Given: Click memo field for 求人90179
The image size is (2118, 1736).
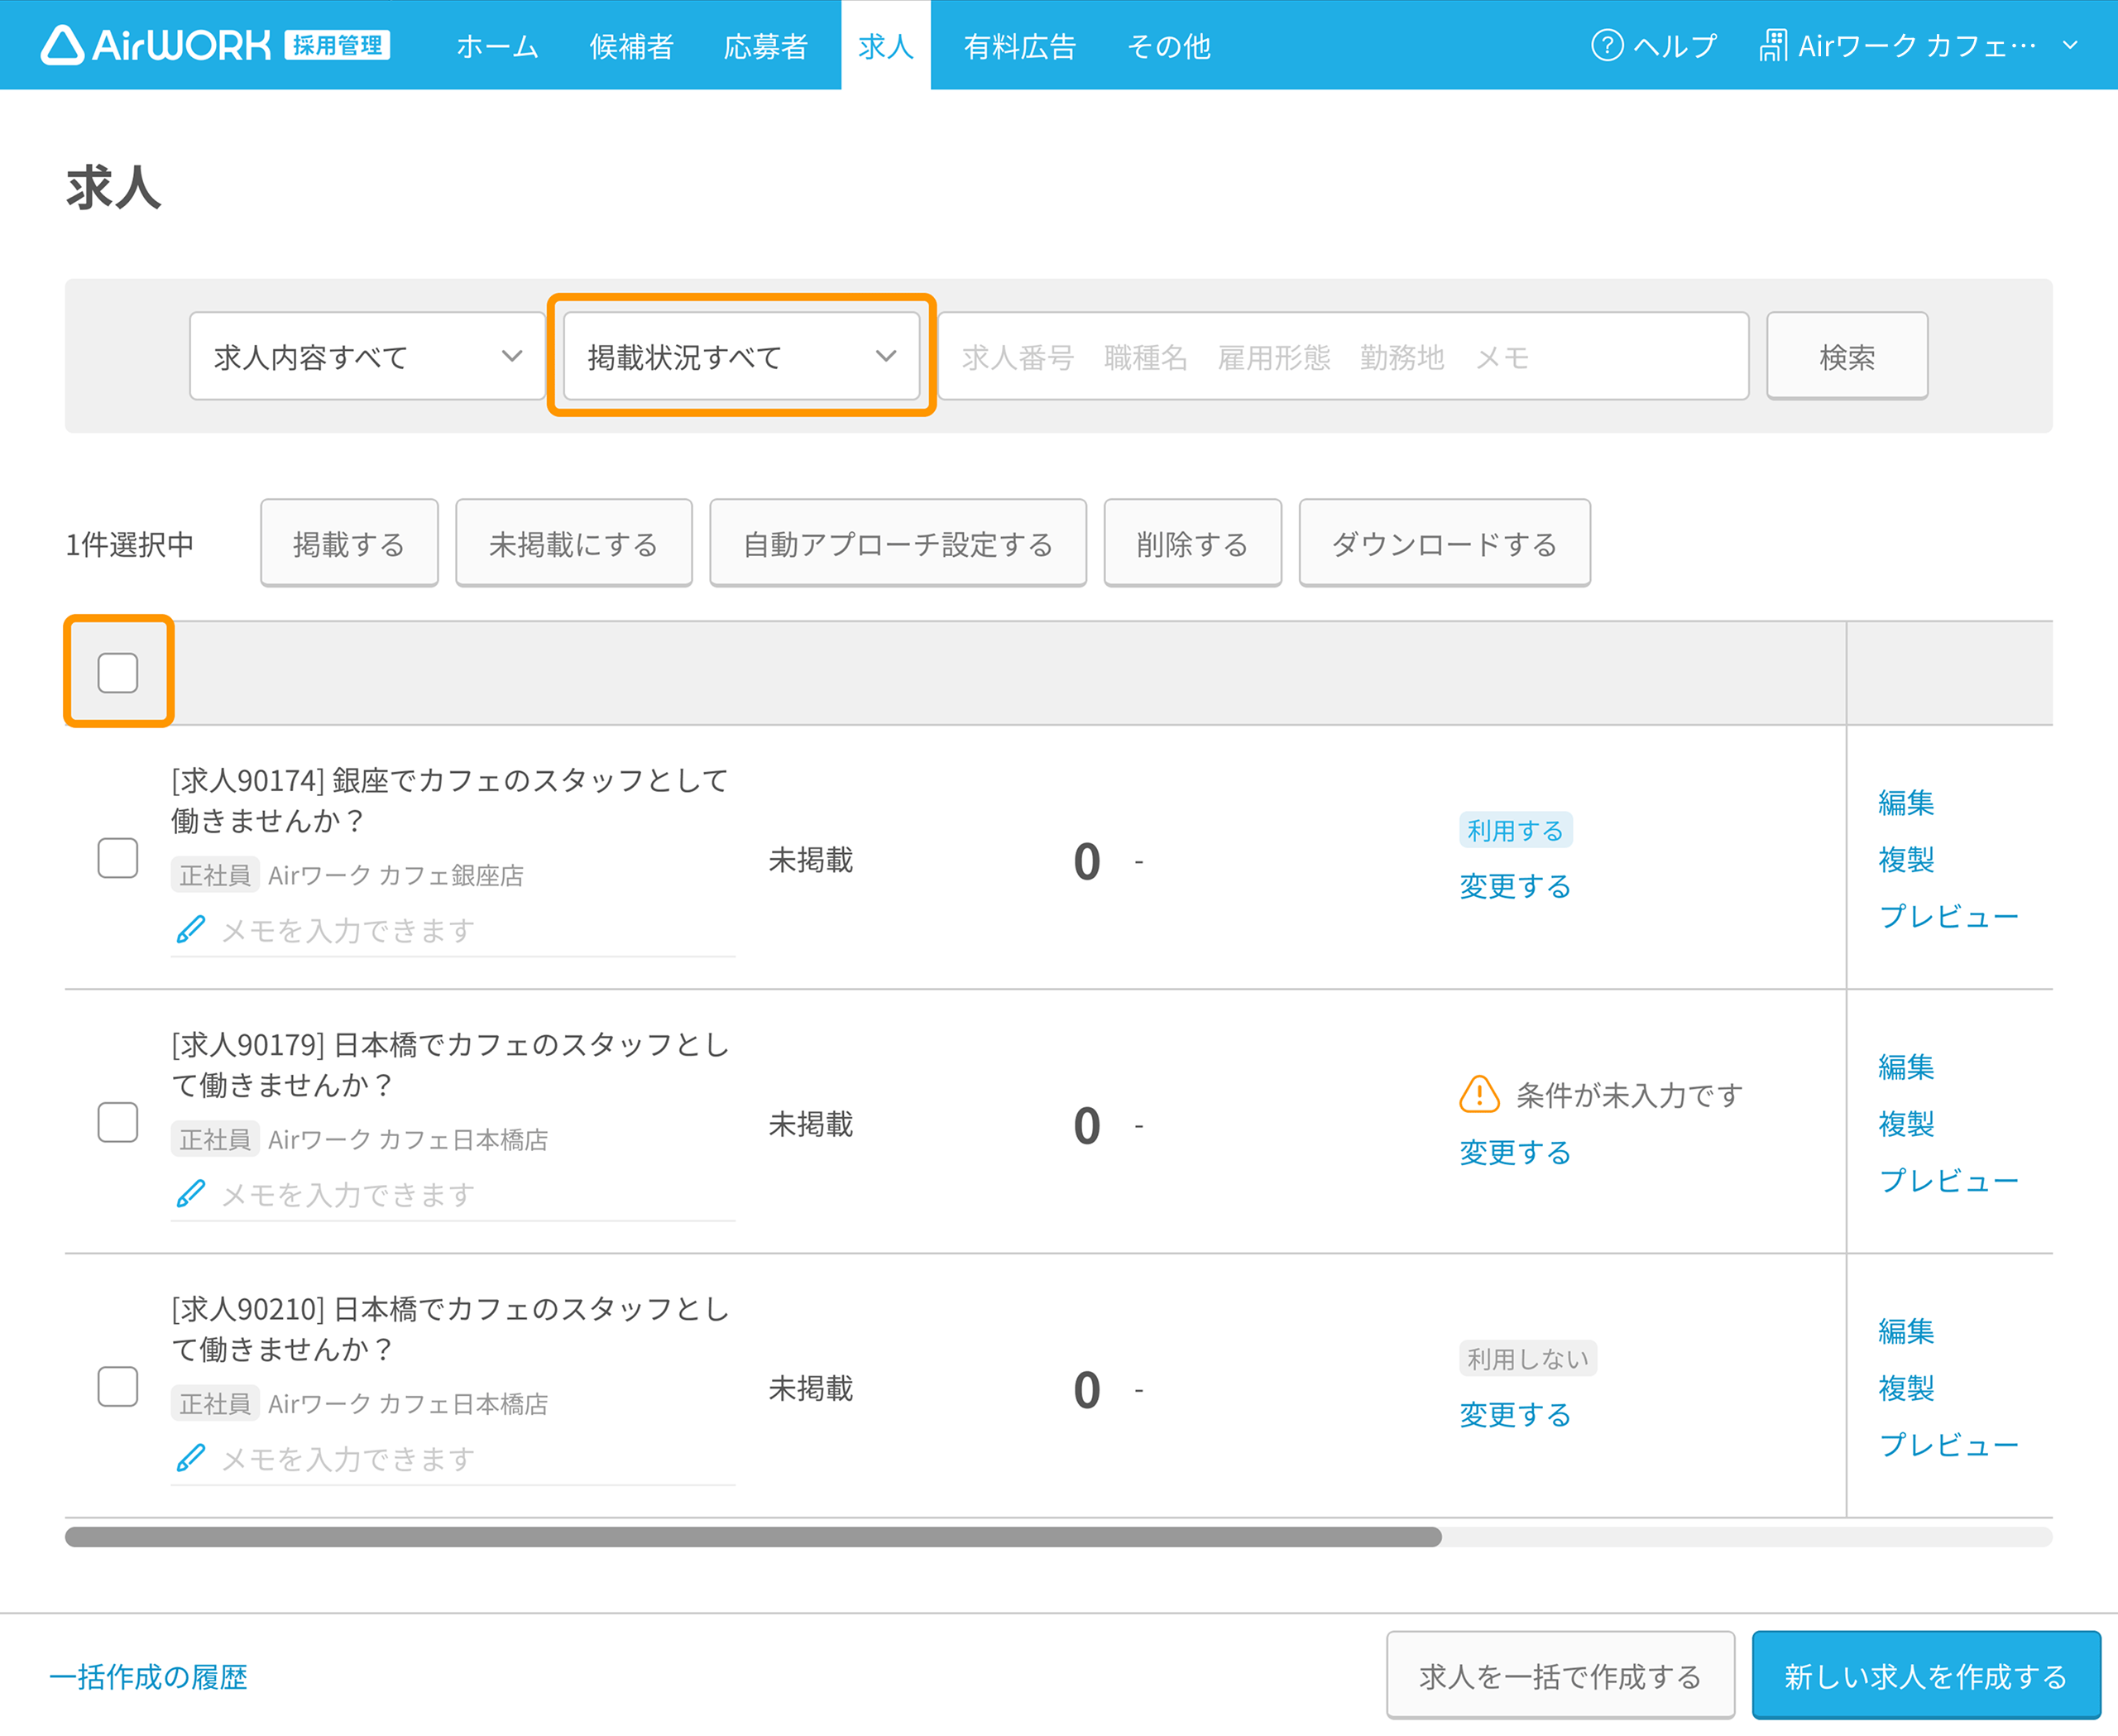Looking at the screenshot, I should (x=453, y=1195).
